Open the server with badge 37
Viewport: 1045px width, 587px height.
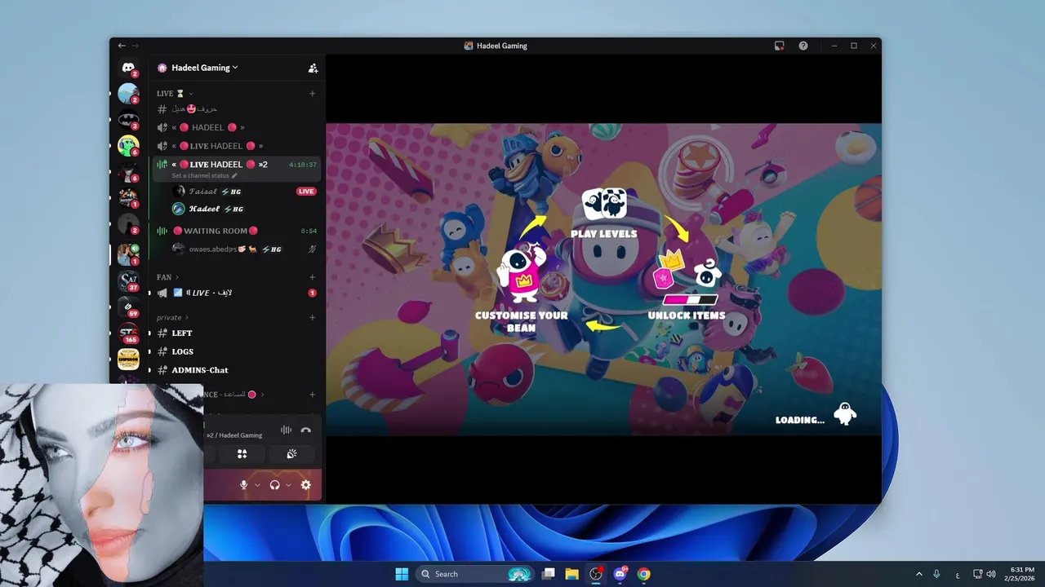click(x=128, y=281)
